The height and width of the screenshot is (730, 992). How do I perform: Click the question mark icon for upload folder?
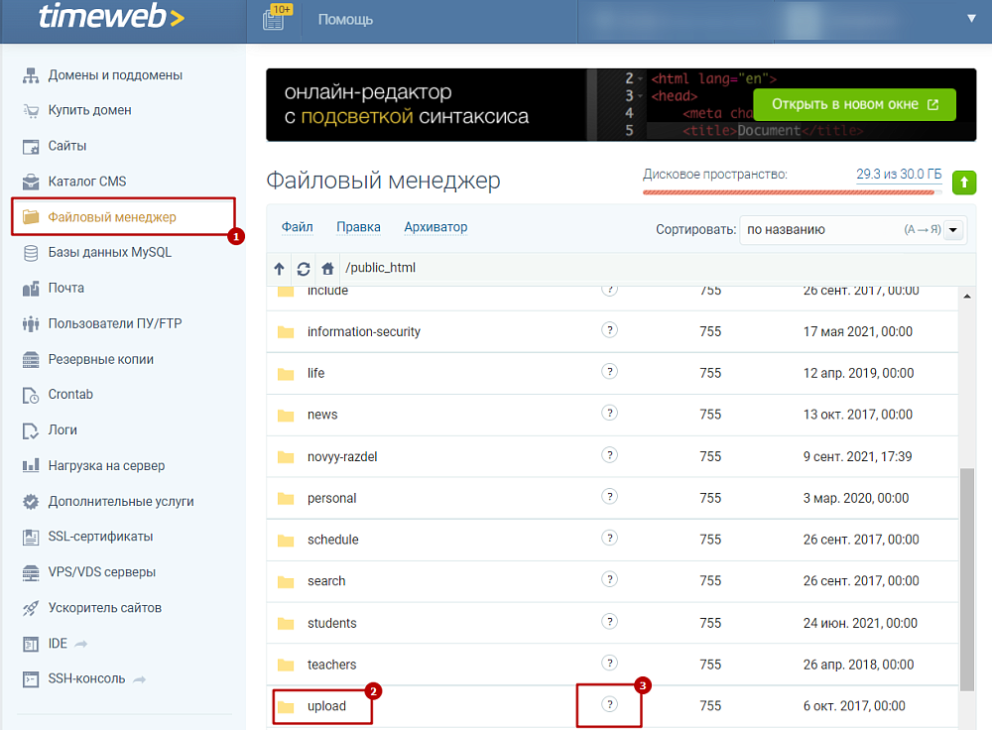click(610, 704)
